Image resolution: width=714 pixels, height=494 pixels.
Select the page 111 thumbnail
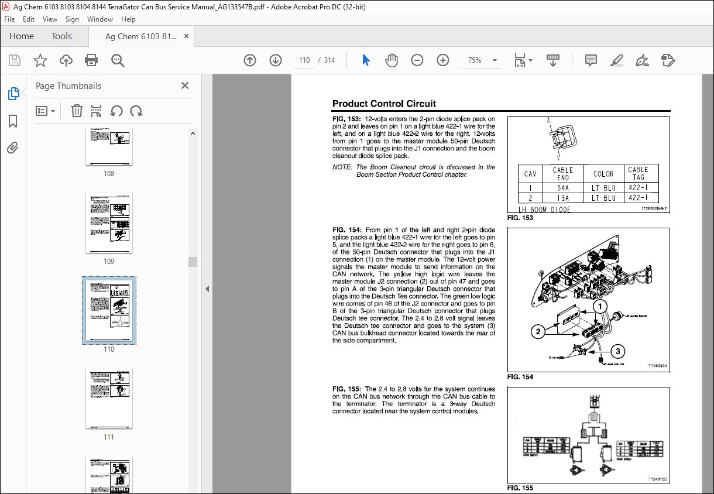[x=109, y=399]
